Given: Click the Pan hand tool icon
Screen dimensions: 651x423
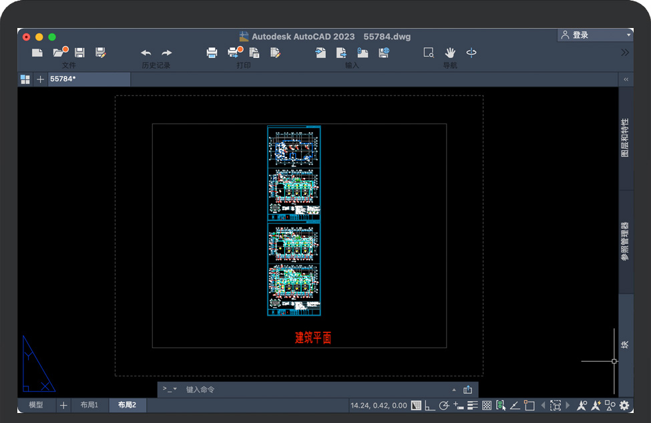Looking at the screenshot, I should pos(450,53).
